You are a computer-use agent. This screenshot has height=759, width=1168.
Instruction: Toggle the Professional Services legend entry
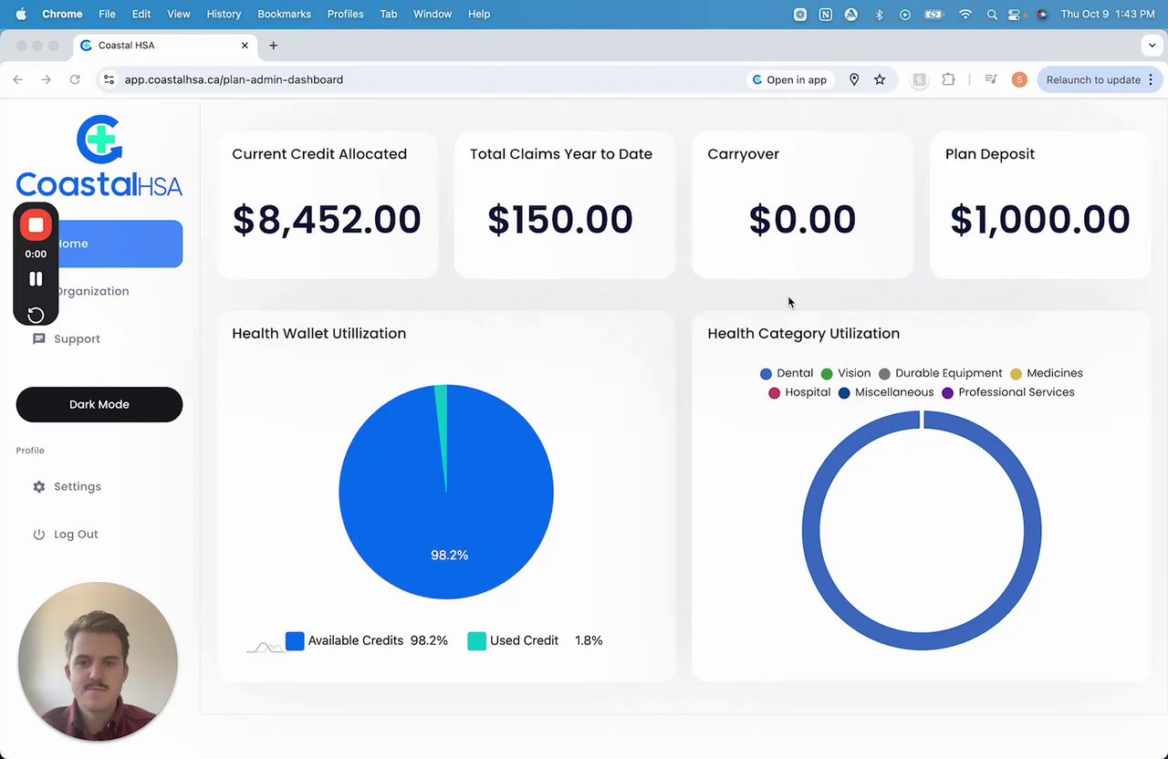coord(1007,392)
